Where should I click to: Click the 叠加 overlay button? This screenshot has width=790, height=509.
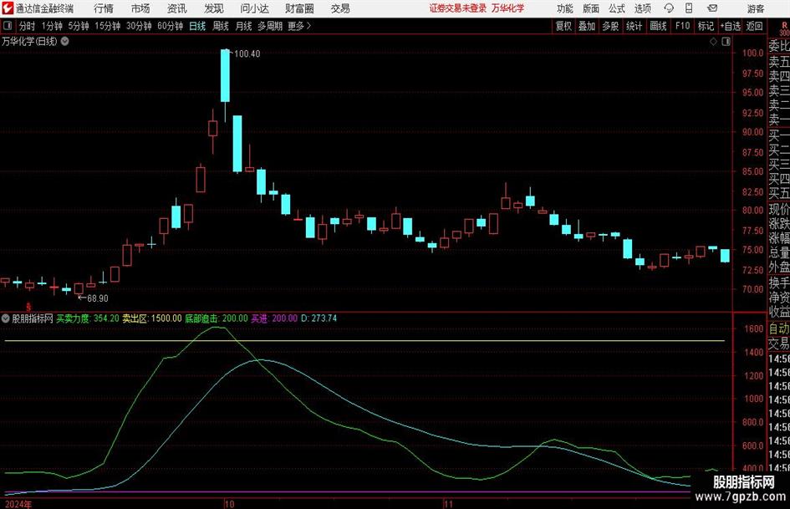point(587,26)
